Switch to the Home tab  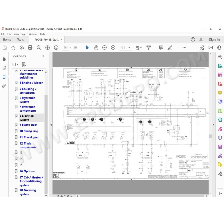click(7, 40)
